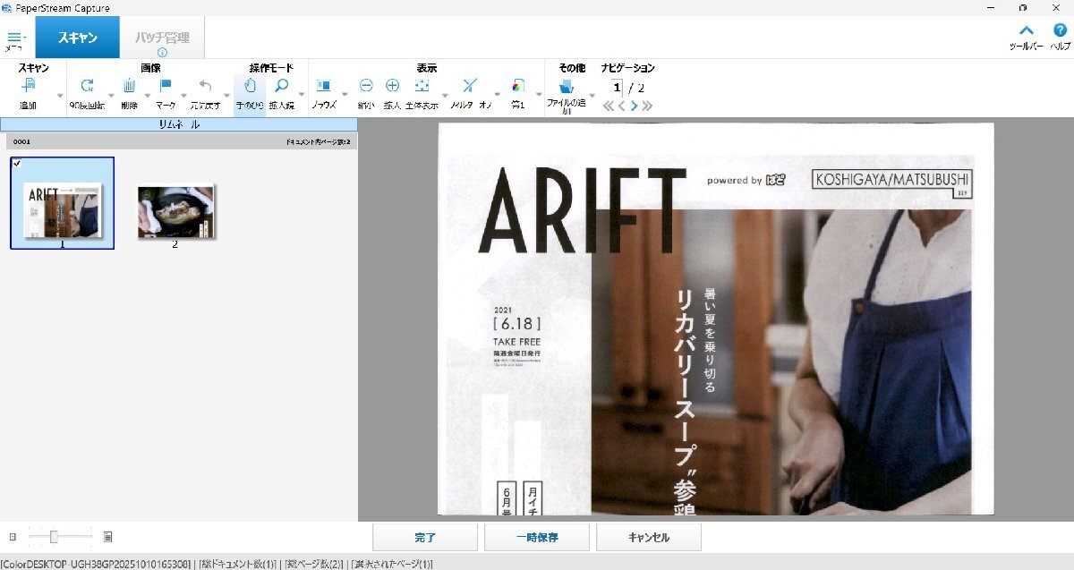Click the fit whole view icon
Screen dimensions: 1074x570
[422, 87]
